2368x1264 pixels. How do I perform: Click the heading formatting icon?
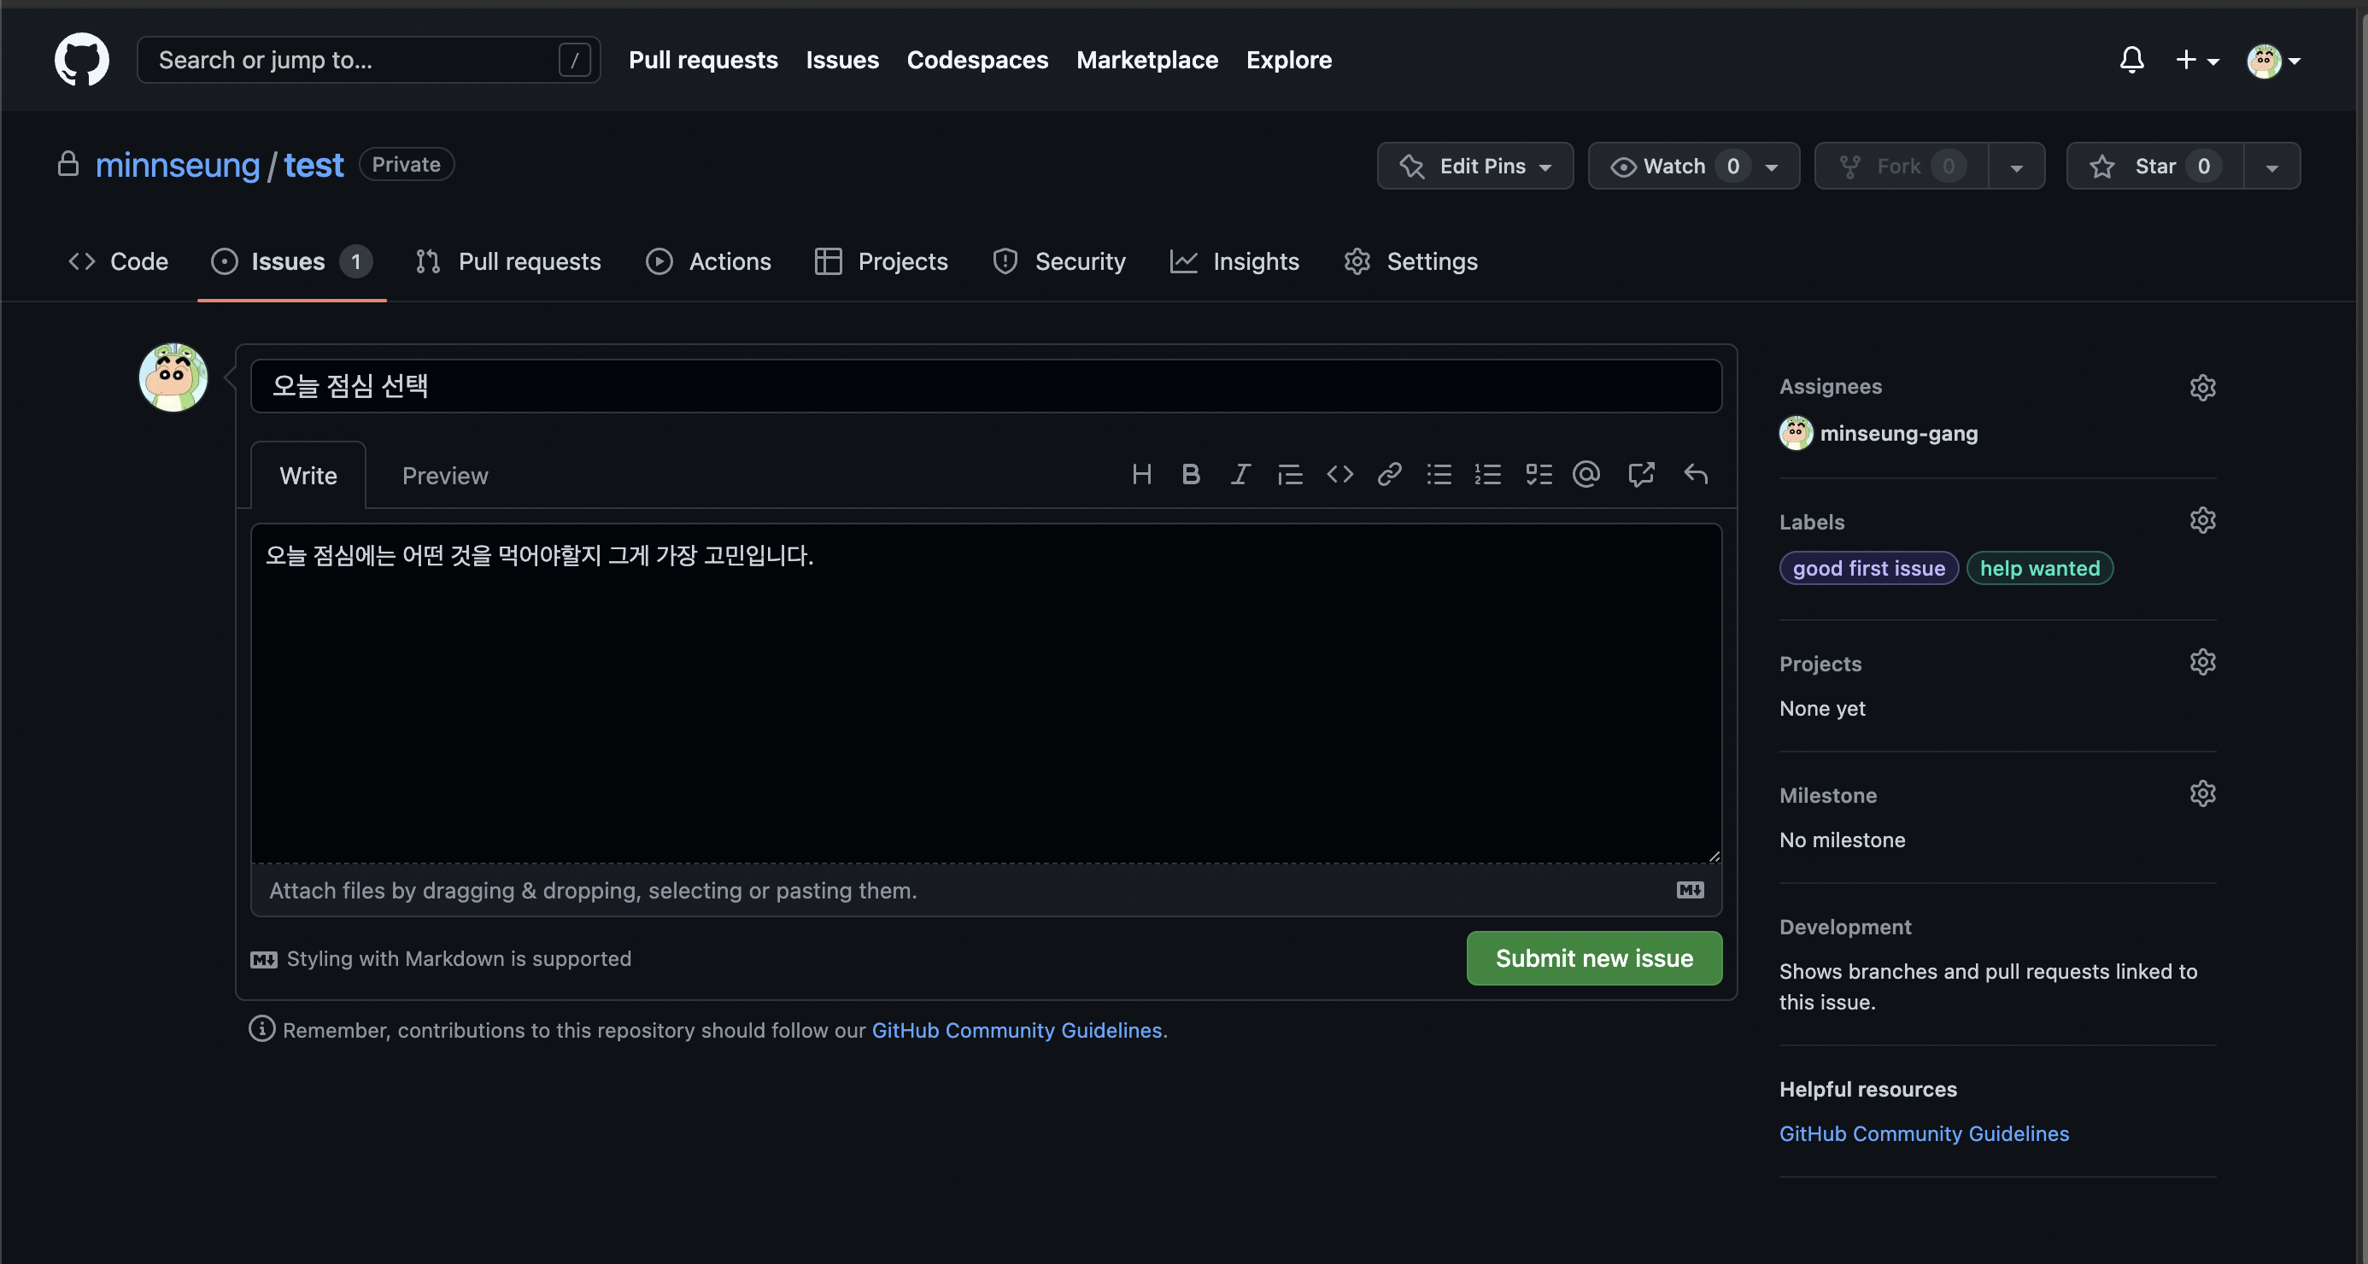(x=1140, y=474)
